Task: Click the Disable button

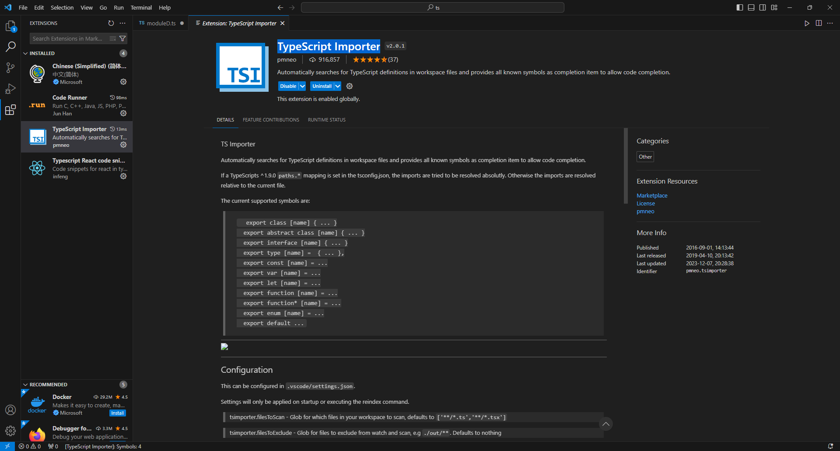Action: 288,86
